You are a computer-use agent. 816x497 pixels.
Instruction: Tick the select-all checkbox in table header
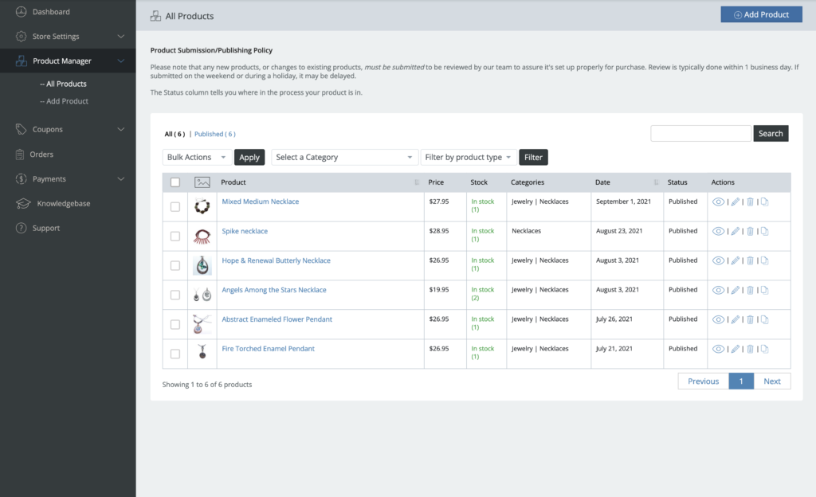click(175, 182)
